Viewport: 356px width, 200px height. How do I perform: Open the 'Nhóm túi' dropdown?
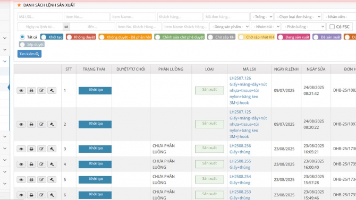(266, 27)
